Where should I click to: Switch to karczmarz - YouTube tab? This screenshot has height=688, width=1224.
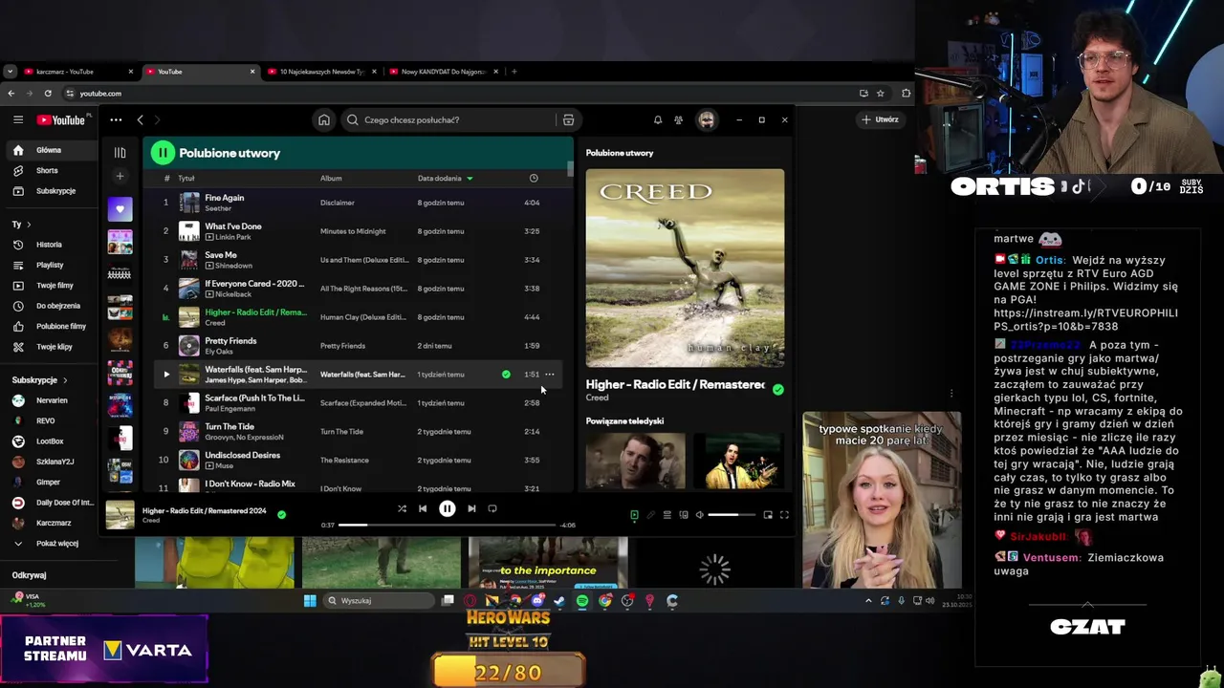[x=79, y=72]
